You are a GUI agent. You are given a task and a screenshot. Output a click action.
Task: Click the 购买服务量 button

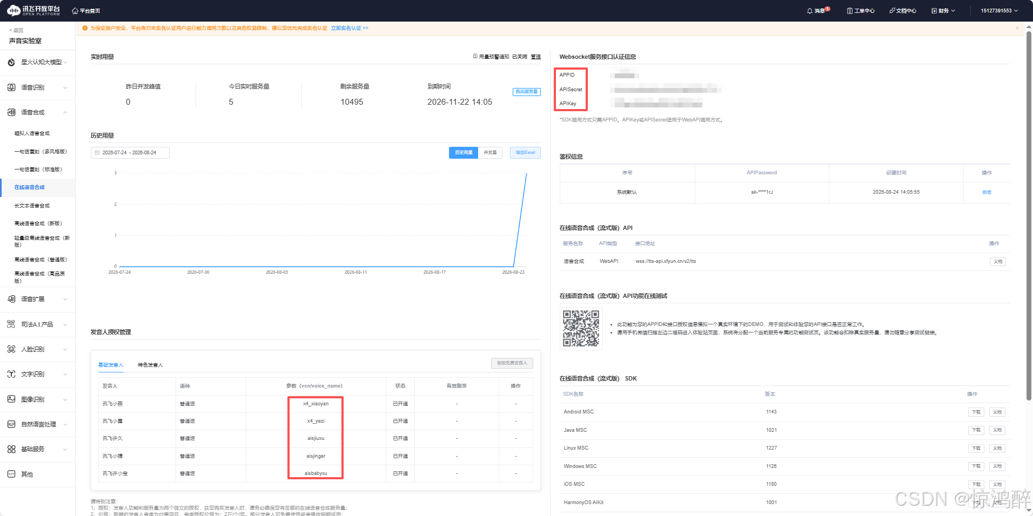click(527, 92)
